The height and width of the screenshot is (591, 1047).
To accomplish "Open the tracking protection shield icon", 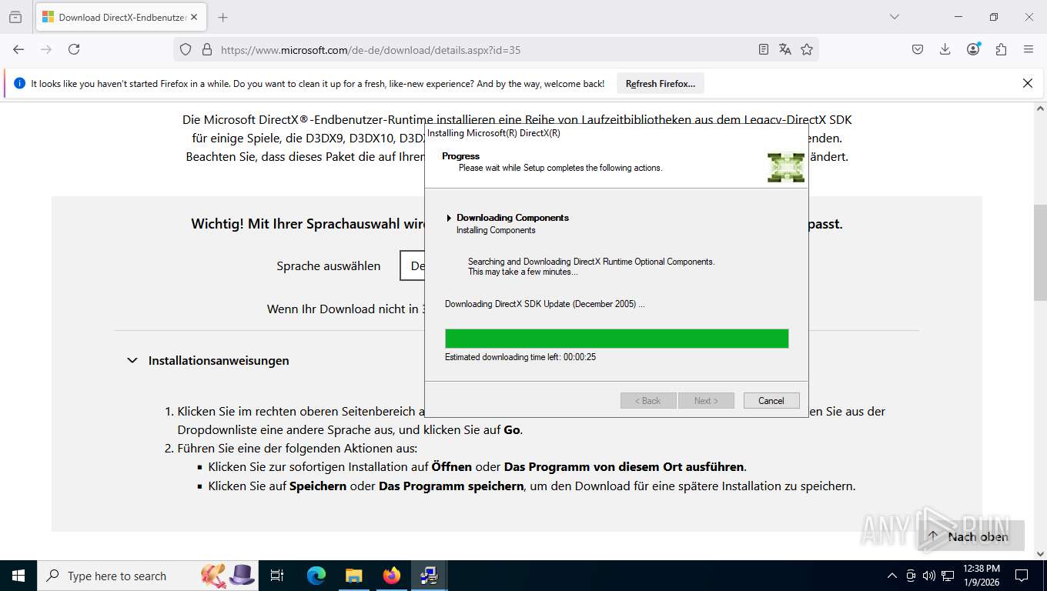I will tap(186, 49).
